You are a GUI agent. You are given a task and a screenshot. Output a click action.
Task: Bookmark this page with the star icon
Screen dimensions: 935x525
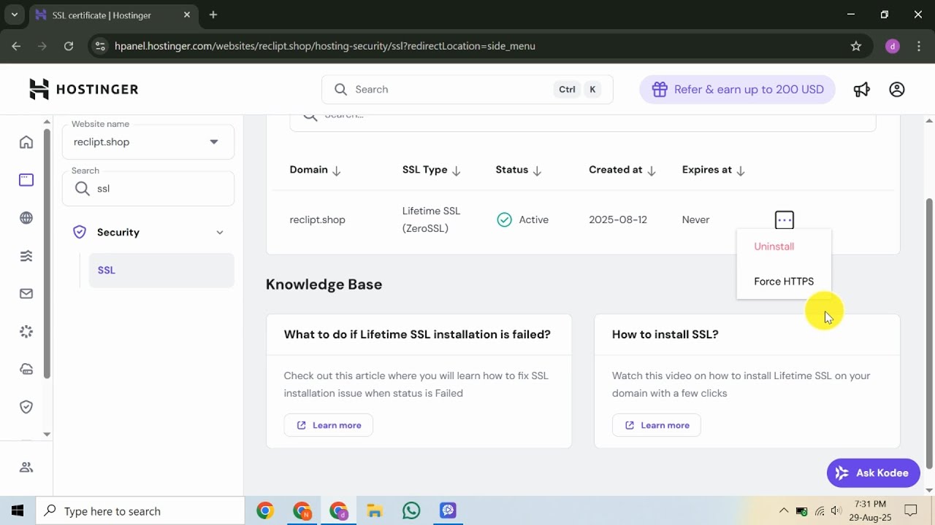[856, 46]
